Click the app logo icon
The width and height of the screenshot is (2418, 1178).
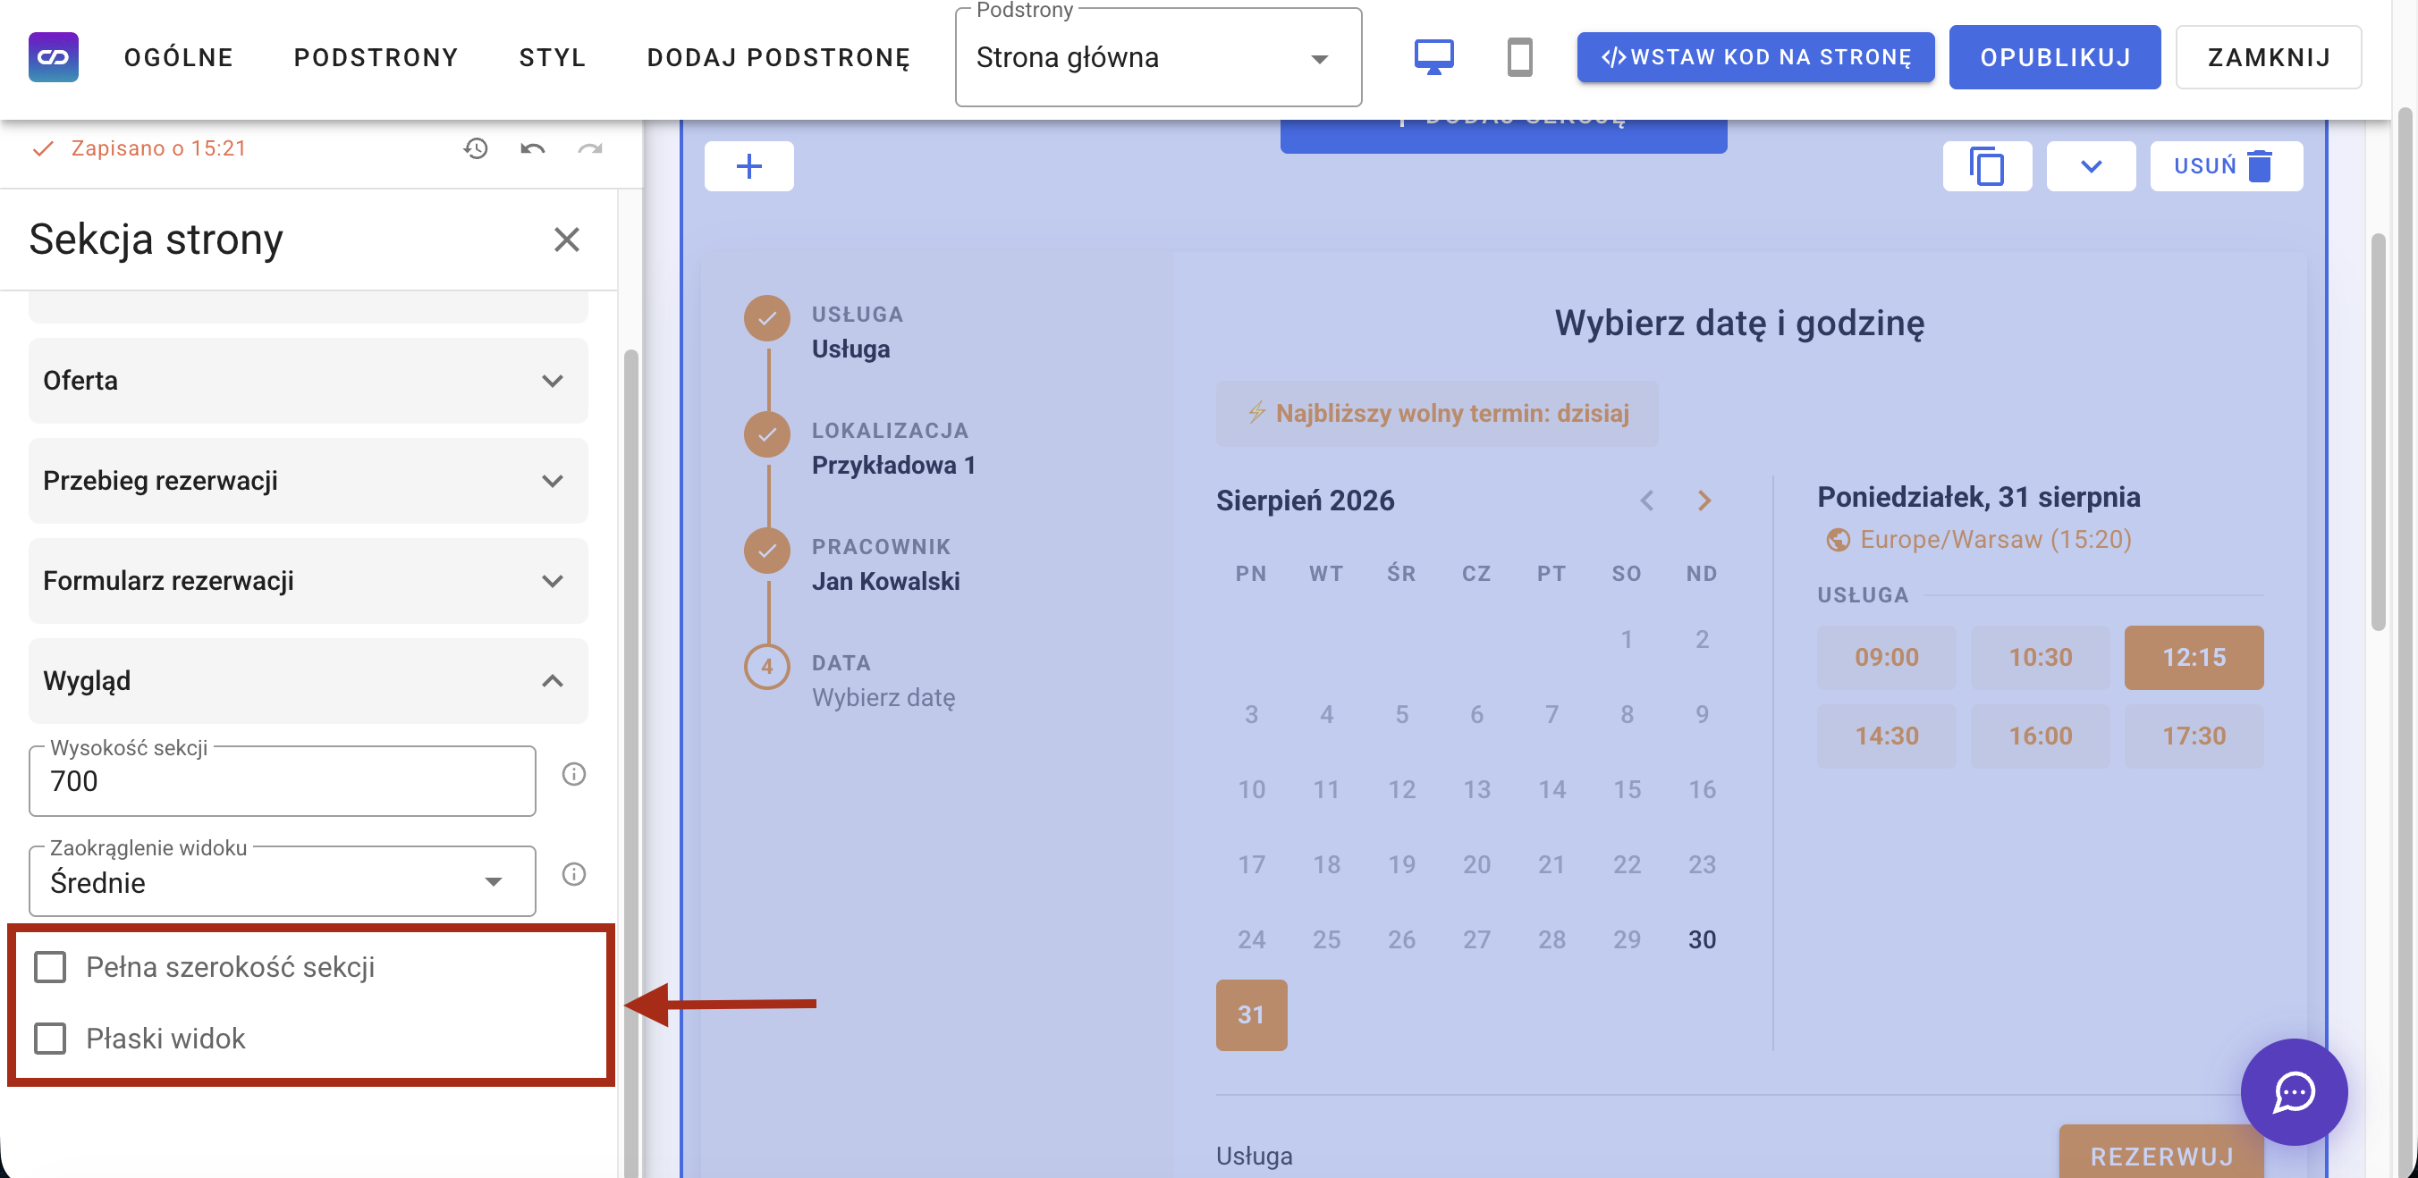54,57
